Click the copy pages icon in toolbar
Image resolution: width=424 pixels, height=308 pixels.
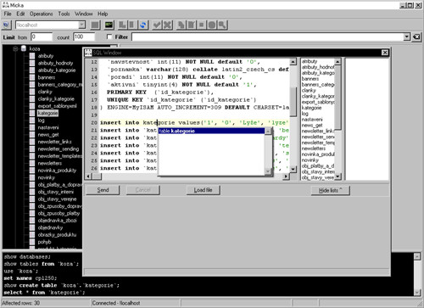pos(181,25)
